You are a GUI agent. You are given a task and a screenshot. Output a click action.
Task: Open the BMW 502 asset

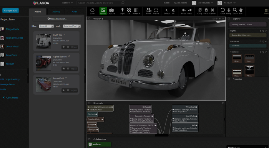(74, 47)
